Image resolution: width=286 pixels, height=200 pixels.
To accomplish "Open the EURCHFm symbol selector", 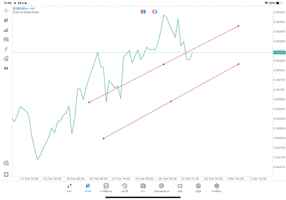I will pyautogui.click(x=21, y=9).
